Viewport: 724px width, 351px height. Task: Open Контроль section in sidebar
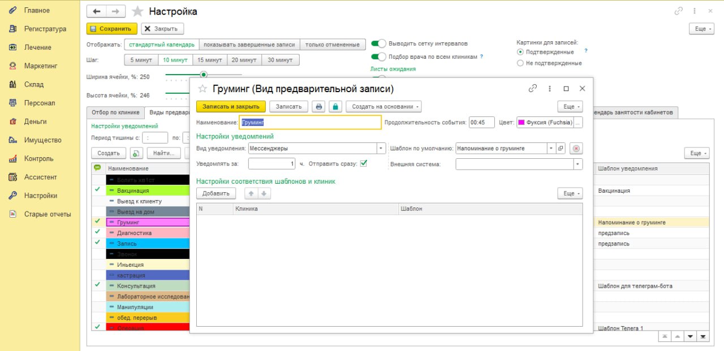38,159
